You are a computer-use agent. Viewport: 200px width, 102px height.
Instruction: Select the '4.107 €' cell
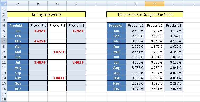174,31
